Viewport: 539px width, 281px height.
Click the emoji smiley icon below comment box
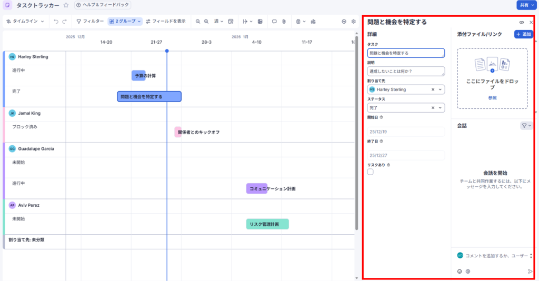(460, 272)
